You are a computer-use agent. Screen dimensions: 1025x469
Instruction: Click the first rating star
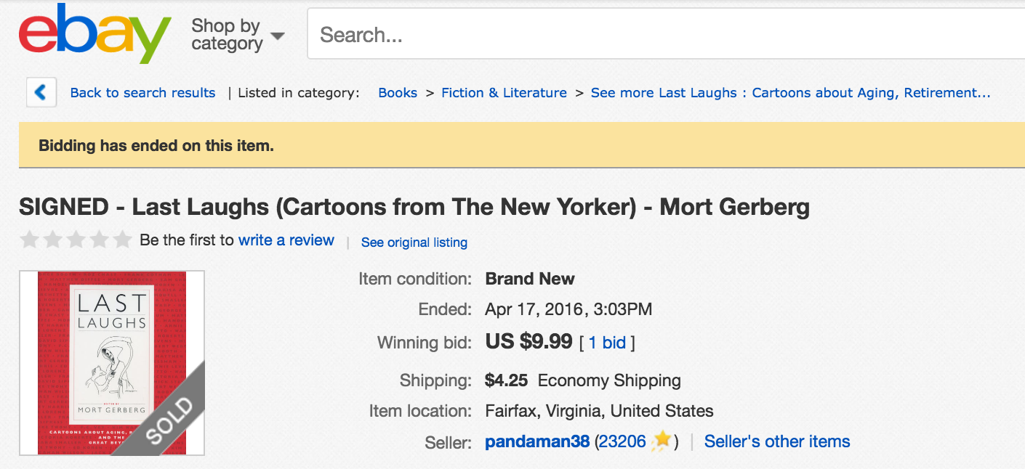pos(29,240)
